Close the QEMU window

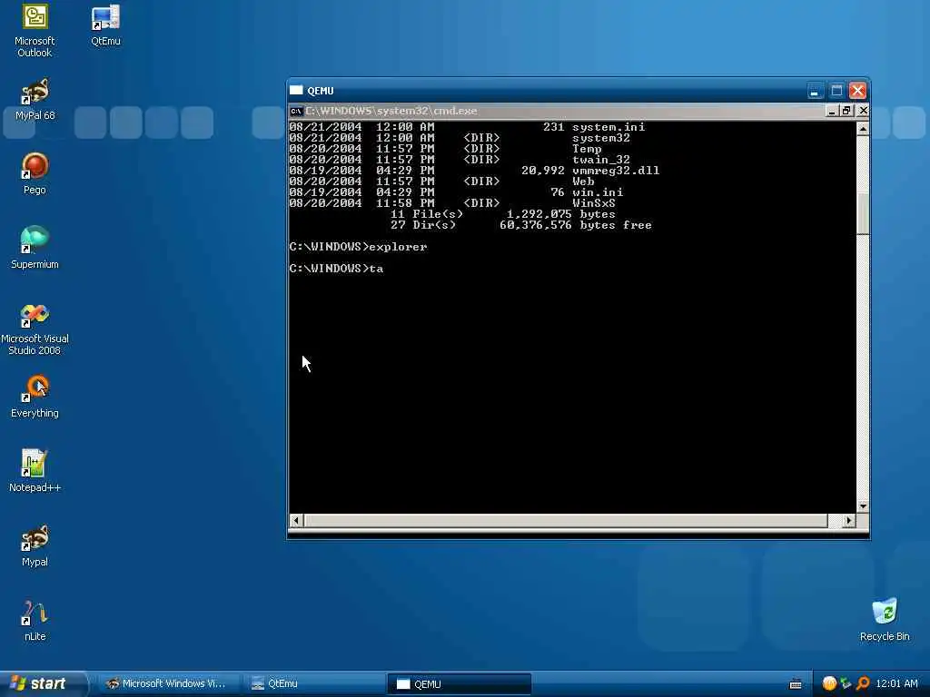[857, 91]
